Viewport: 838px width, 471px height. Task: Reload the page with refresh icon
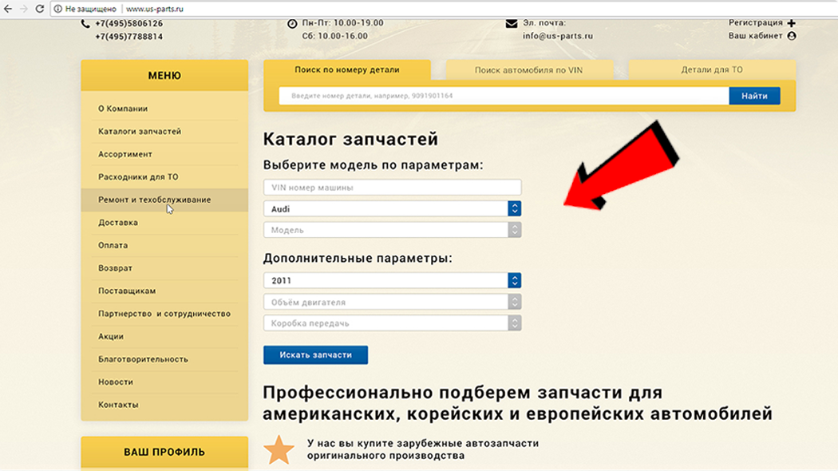[x=40, y=9]
